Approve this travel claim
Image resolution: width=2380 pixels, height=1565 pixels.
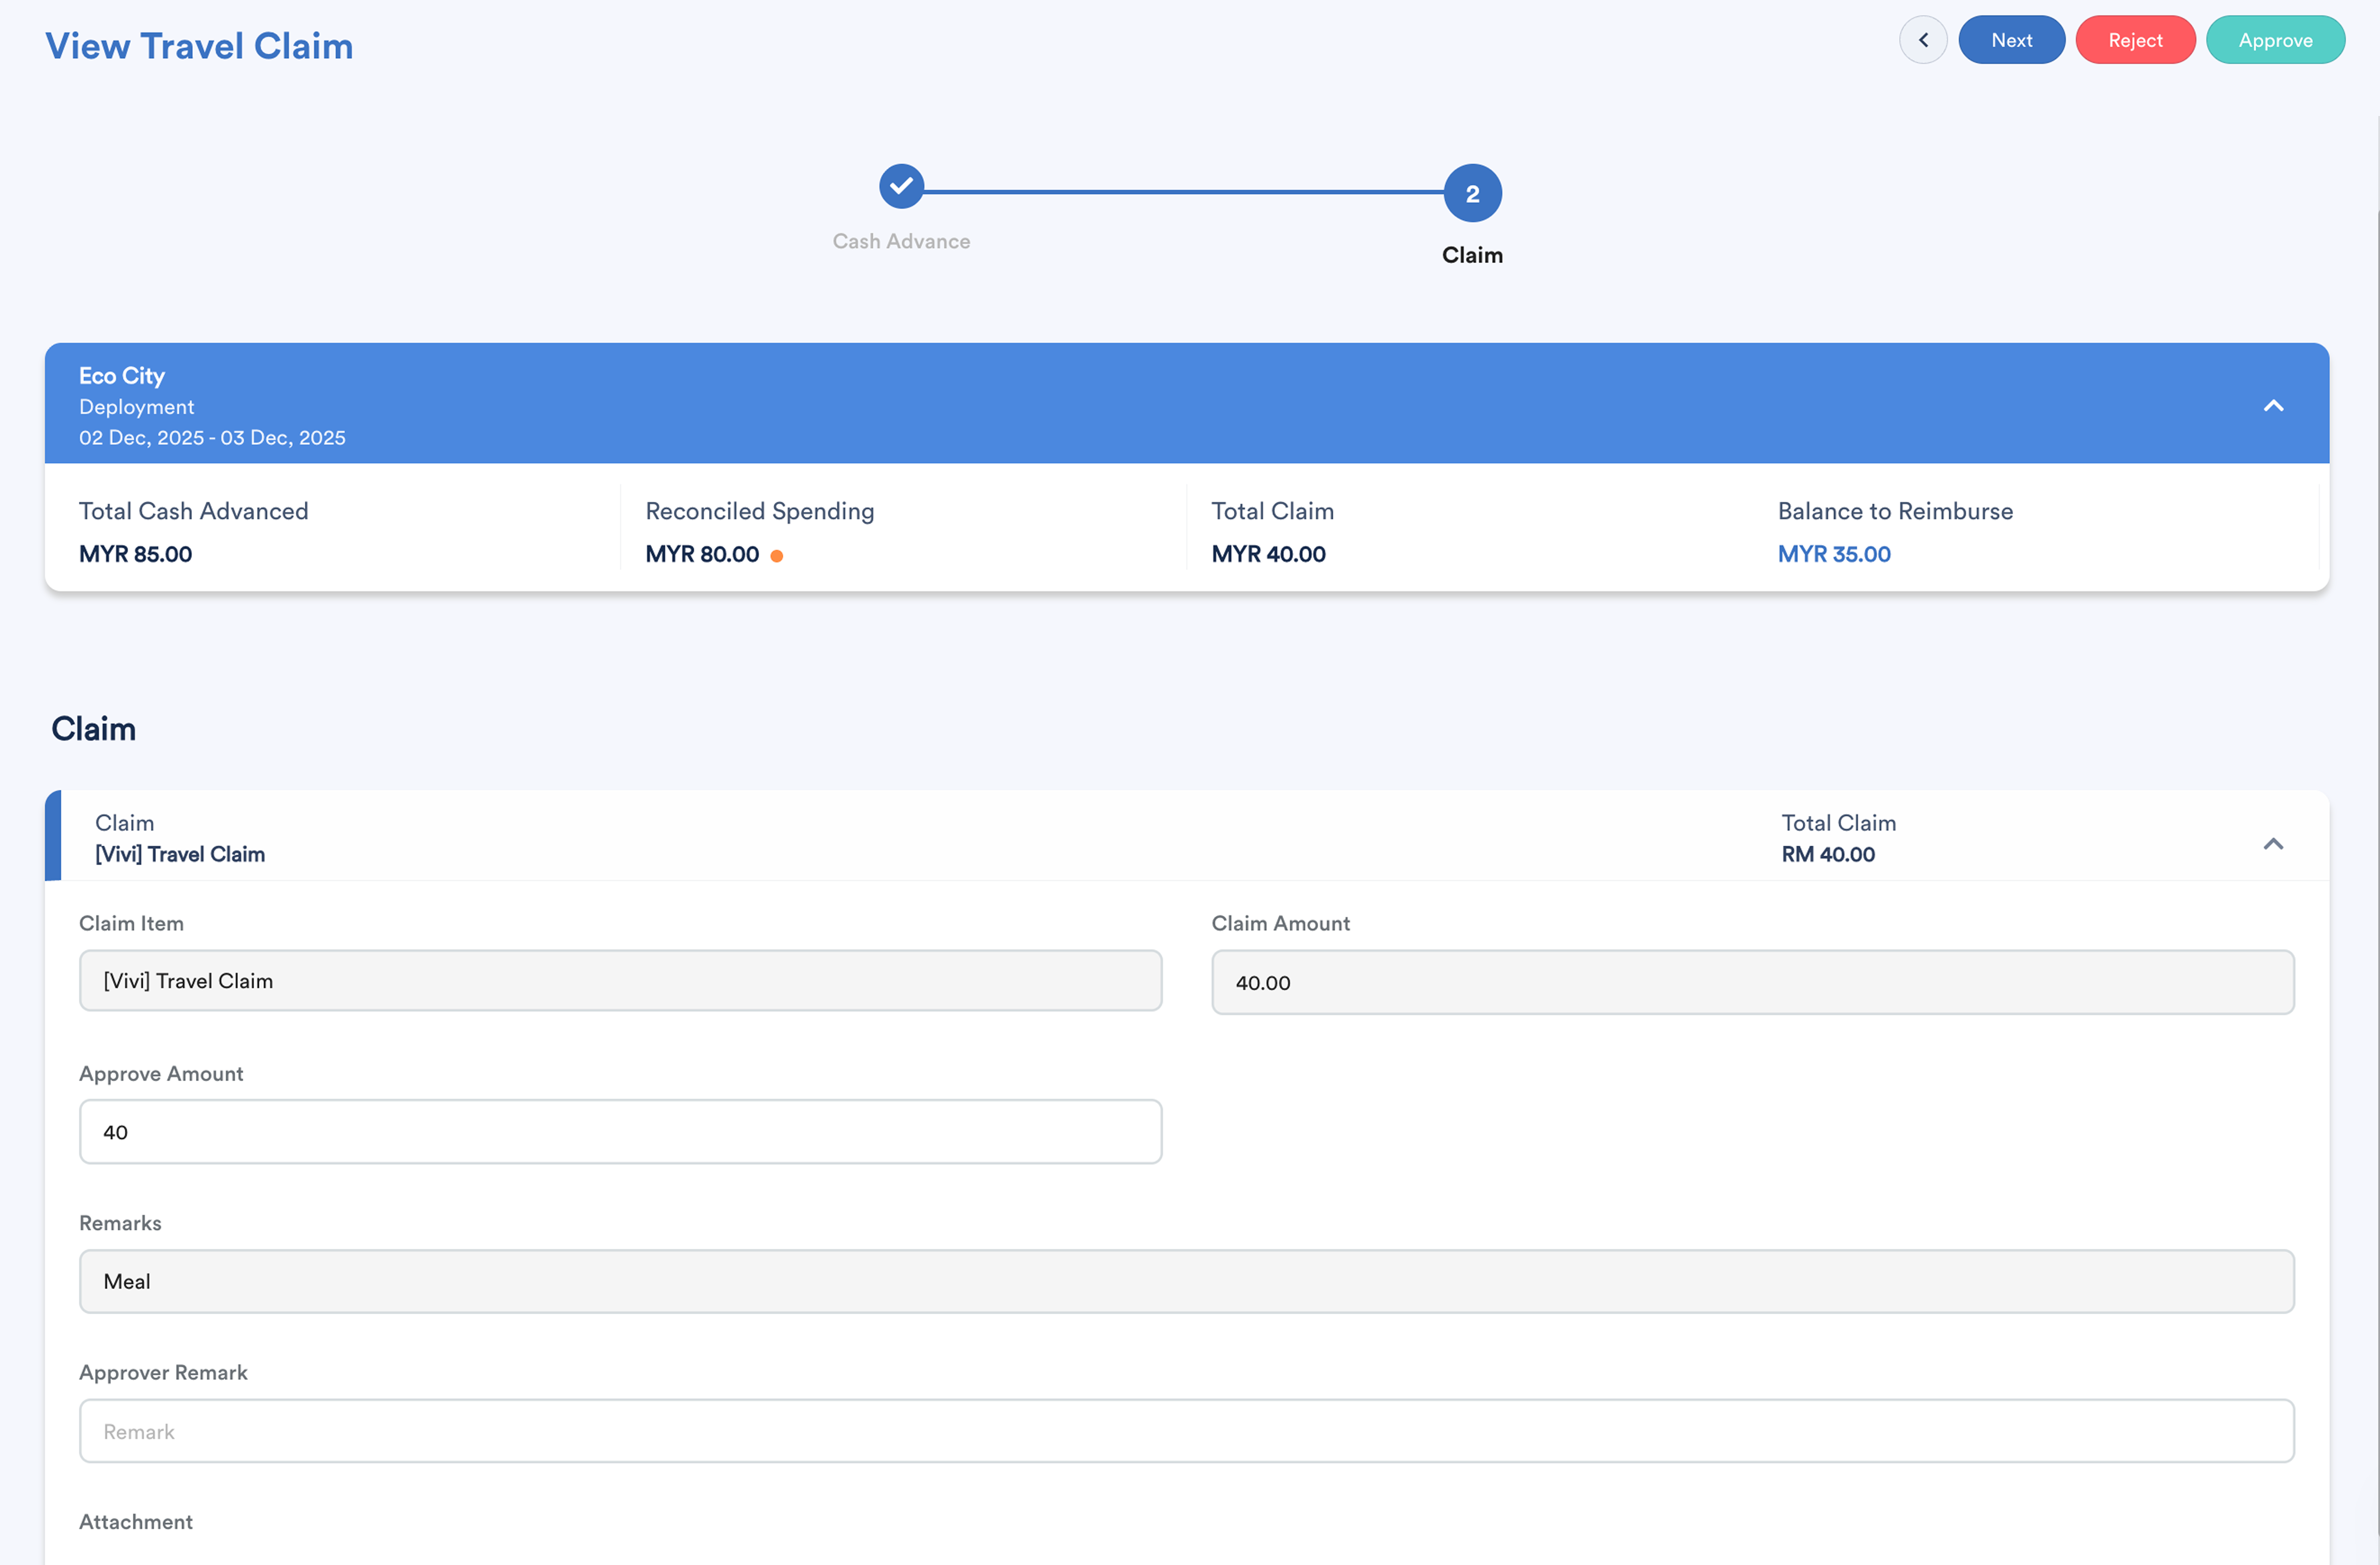point(2275,40)
